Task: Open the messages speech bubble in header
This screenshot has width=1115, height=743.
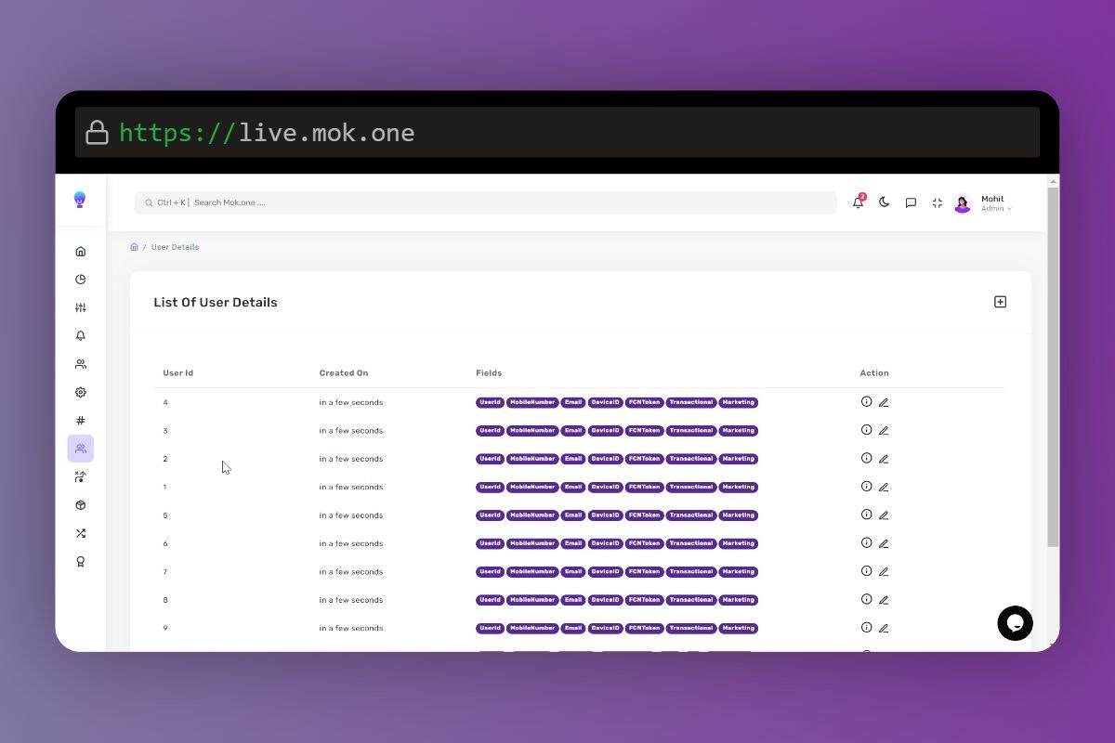Action: 911,202
